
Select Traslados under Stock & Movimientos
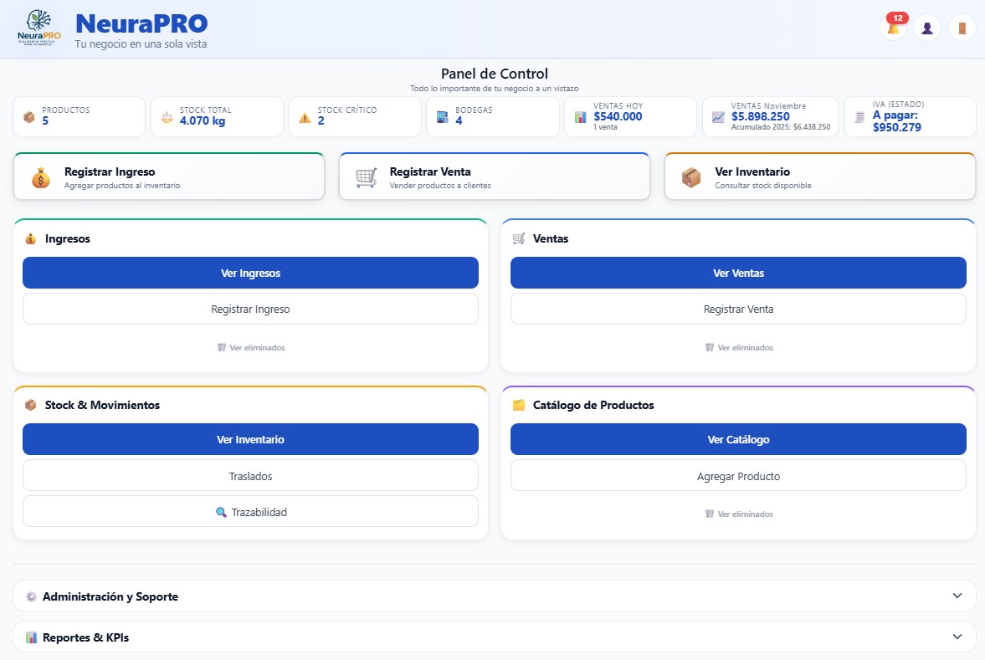(250, 476)
